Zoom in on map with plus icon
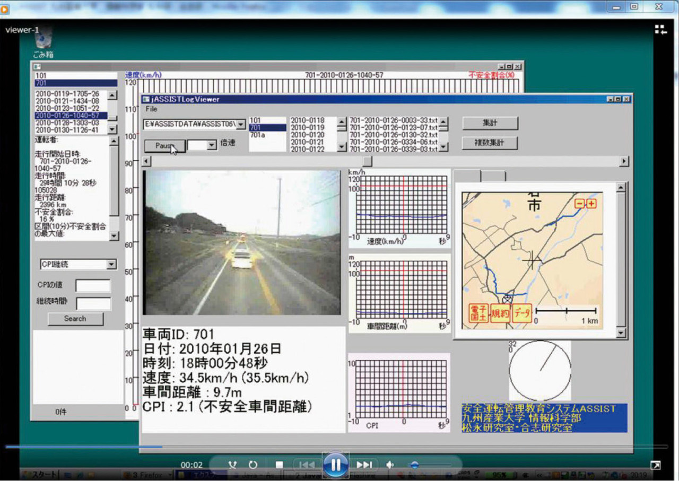This screenshot has height=481, width=679. (x=591, y=204)
